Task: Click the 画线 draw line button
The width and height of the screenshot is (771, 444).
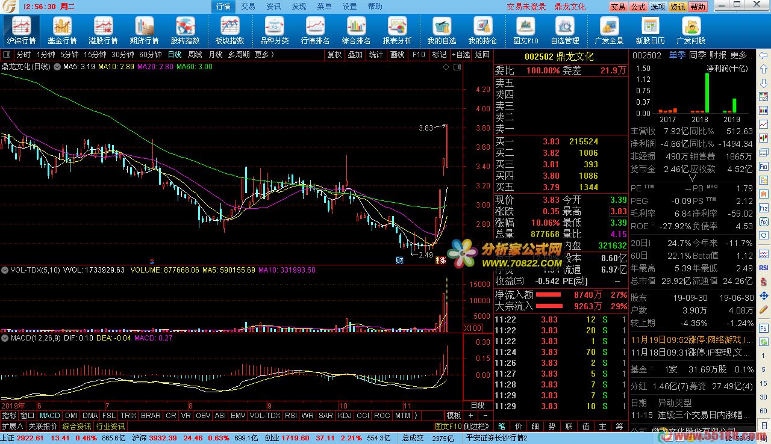Action: point(398,55)
